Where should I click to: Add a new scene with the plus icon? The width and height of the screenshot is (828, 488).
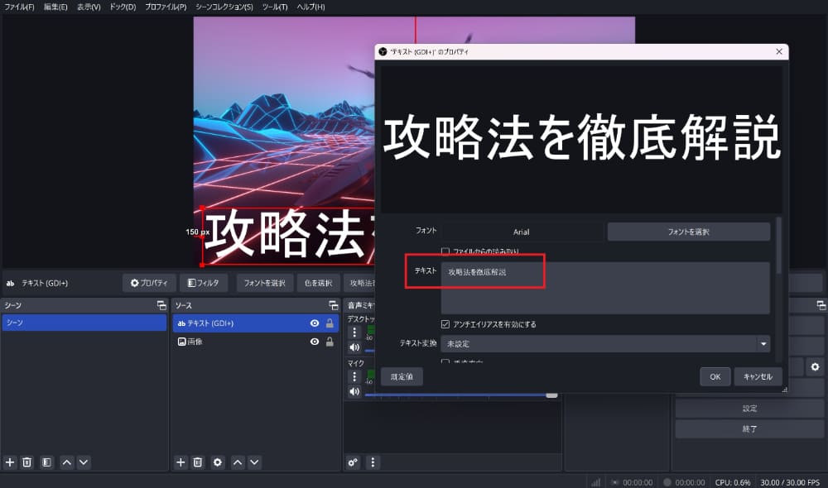(x=10, y=462)
